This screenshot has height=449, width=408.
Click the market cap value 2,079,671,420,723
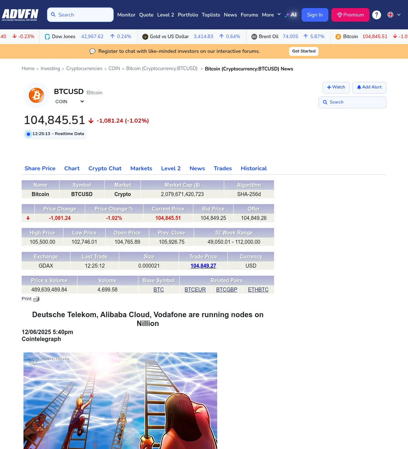click(182, 194)
